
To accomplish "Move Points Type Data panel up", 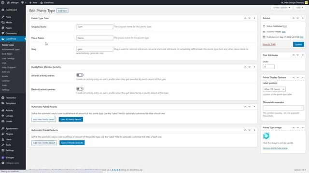I will [245, 18].
